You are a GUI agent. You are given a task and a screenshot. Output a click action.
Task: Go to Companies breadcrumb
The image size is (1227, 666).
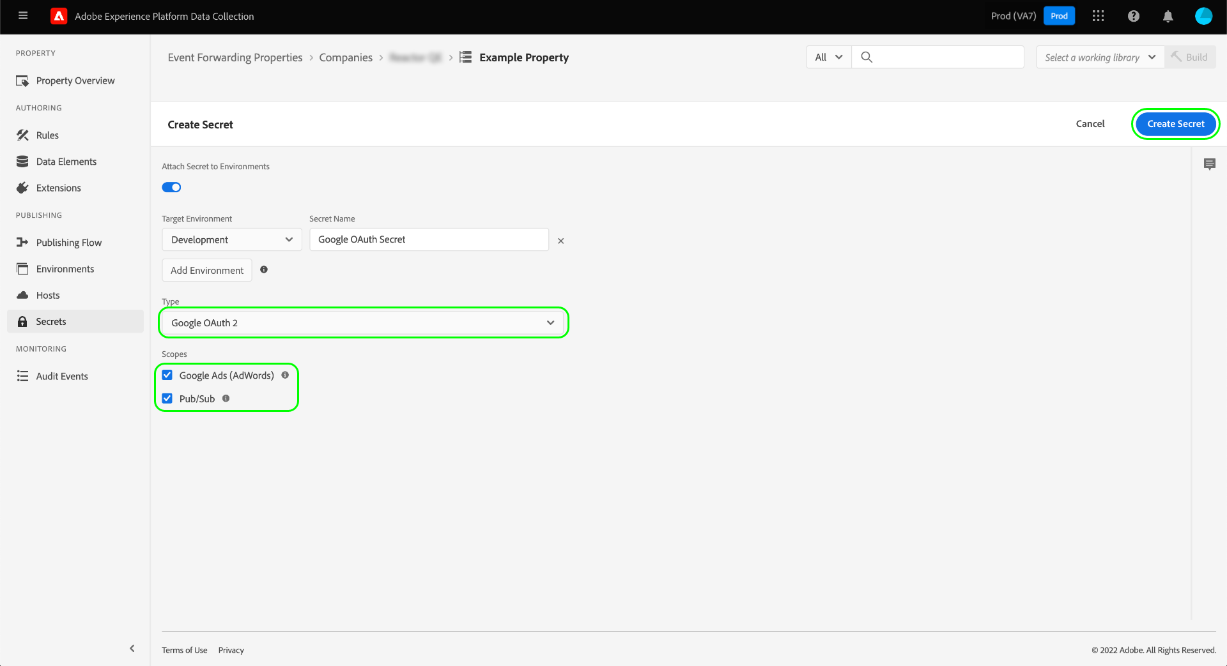click(x=346, y=57)
